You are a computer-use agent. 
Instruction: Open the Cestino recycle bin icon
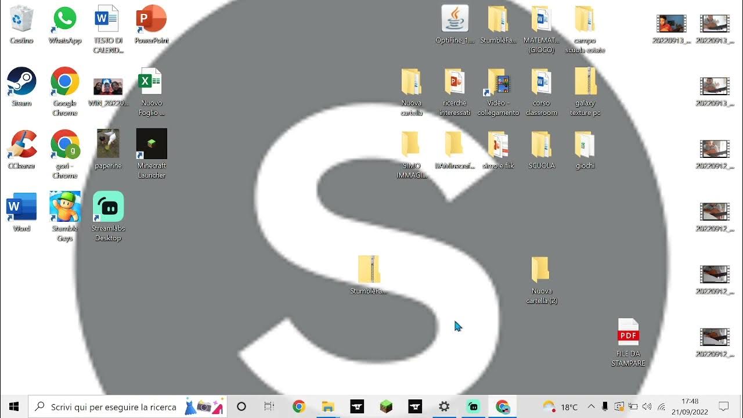21,25
